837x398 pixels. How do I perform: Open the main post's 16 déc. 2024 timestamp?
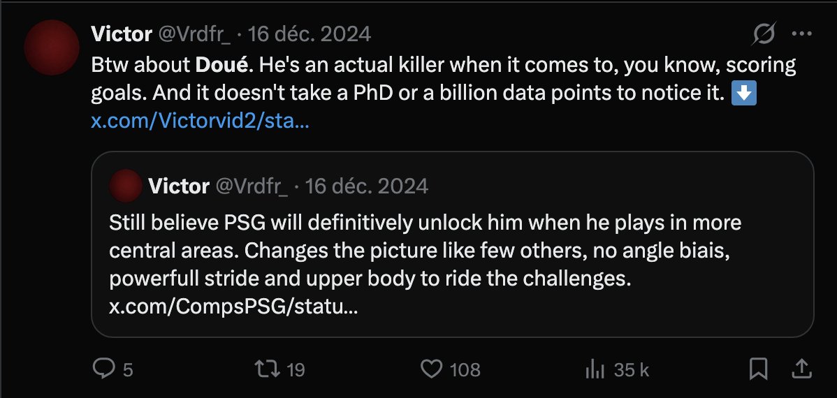click(x=310, y=34)
